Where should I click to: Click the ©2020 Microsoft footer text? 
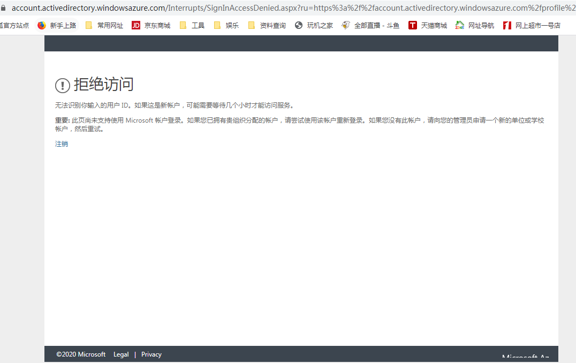click(81, 354)
